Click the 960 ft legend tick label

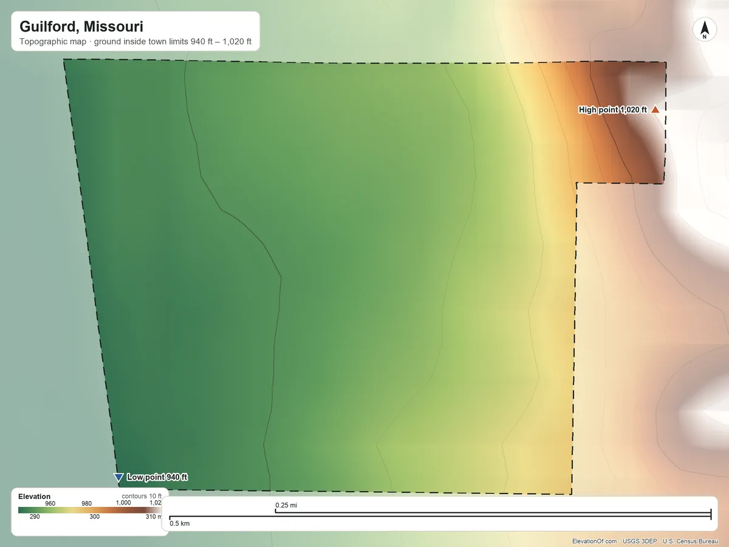(x=50, y=503)
